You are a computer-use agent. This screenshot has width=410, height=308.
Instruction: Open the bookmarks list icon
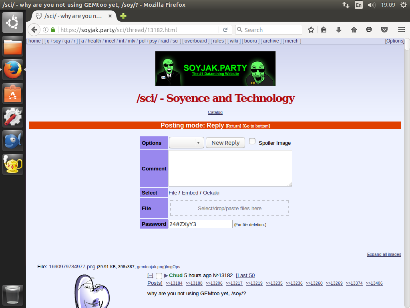click(324, 30)
